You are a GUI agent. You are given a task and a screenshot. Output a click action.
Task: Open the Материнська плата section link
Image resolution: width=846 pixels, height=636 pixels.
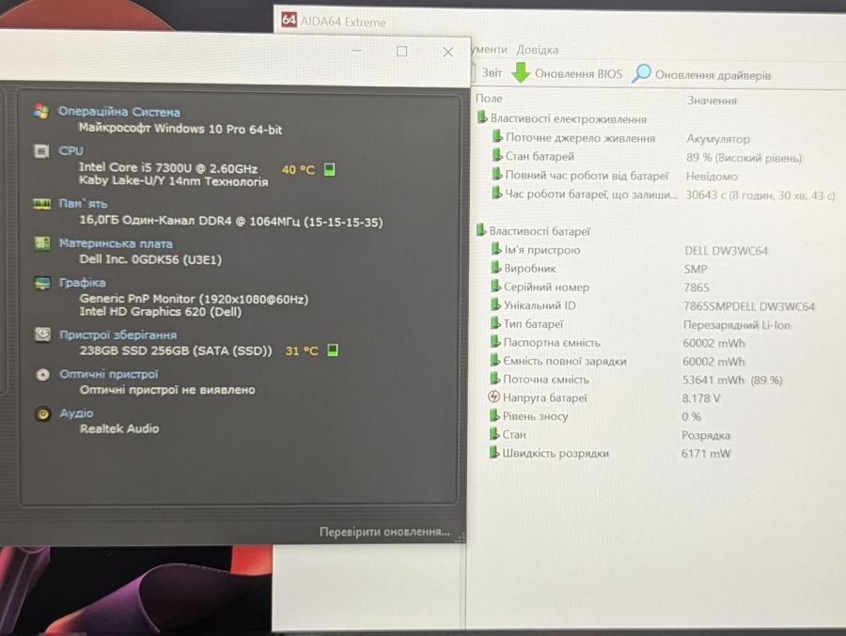coord(116,243)
